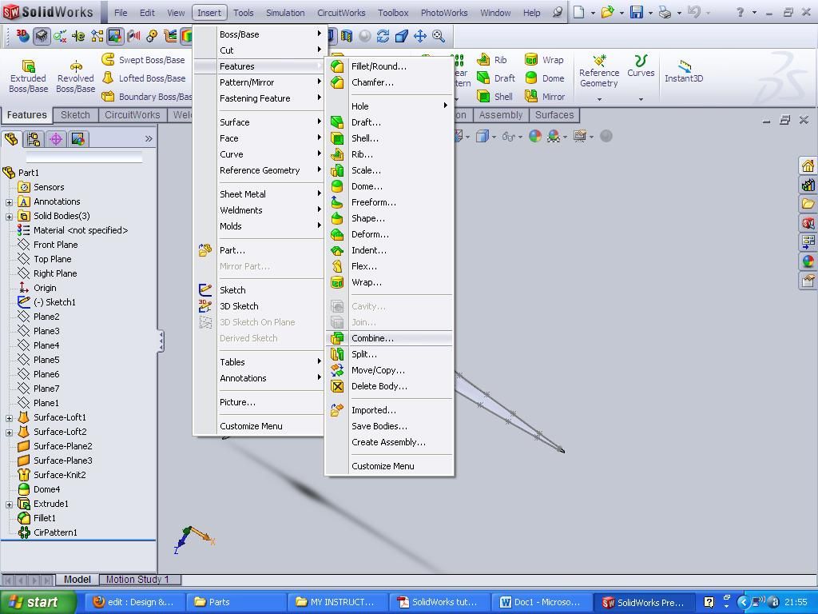This screenshot has height=614, width=818.
Task: Click the Rib feature icon in ribbon
Action: pyautogui.click(x=483, y=60)
